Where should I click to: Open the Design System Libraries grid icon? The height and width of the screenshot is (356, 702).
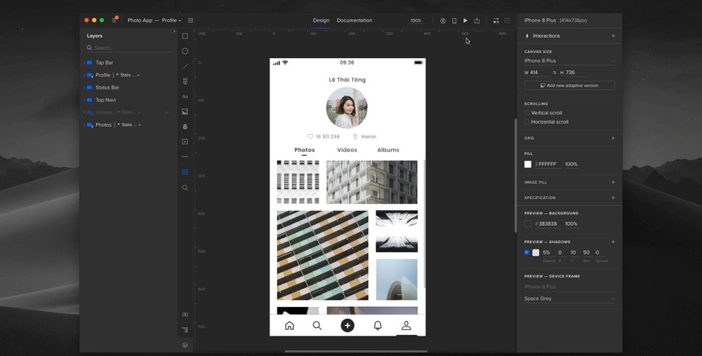(185, 172)
